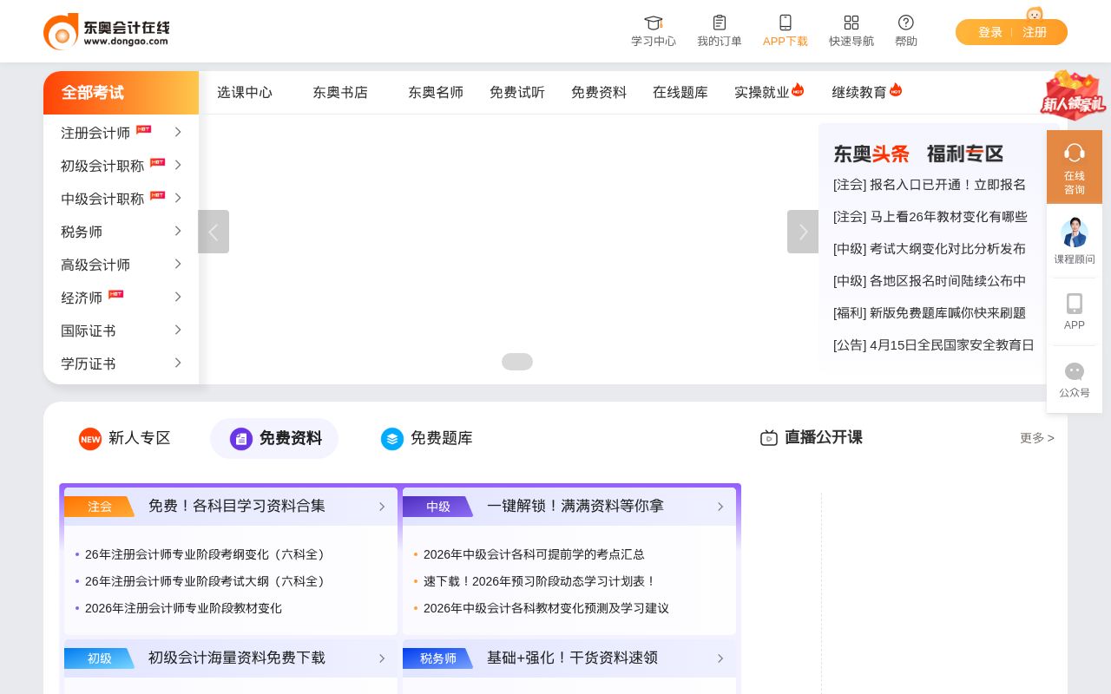Click the 直播公开课 camera icon
Image resolution: width=1111 pixels, height=694 pixels.
coord(769,438)
